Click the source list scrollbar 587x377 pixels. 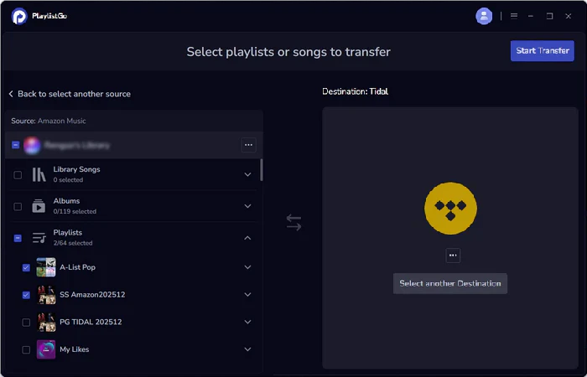click(262, 170)
